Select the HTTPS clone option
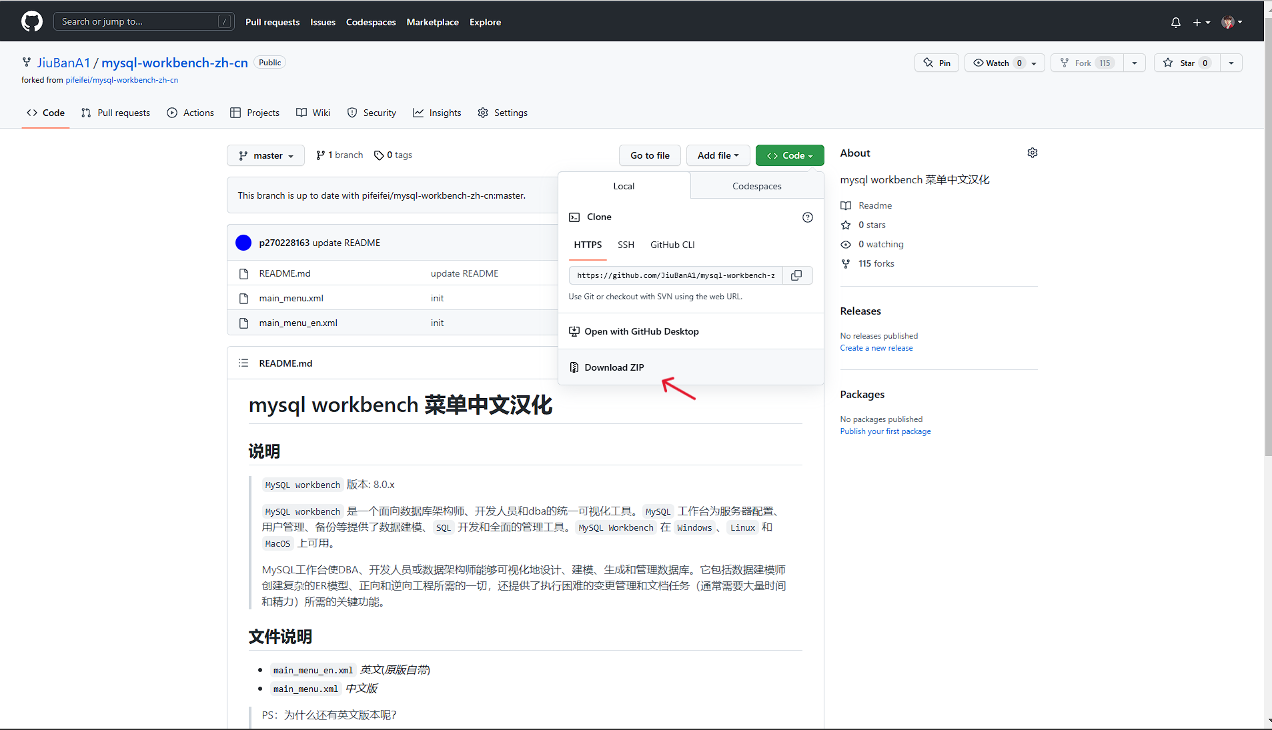 pyautogui.click(x=588, y=245)
